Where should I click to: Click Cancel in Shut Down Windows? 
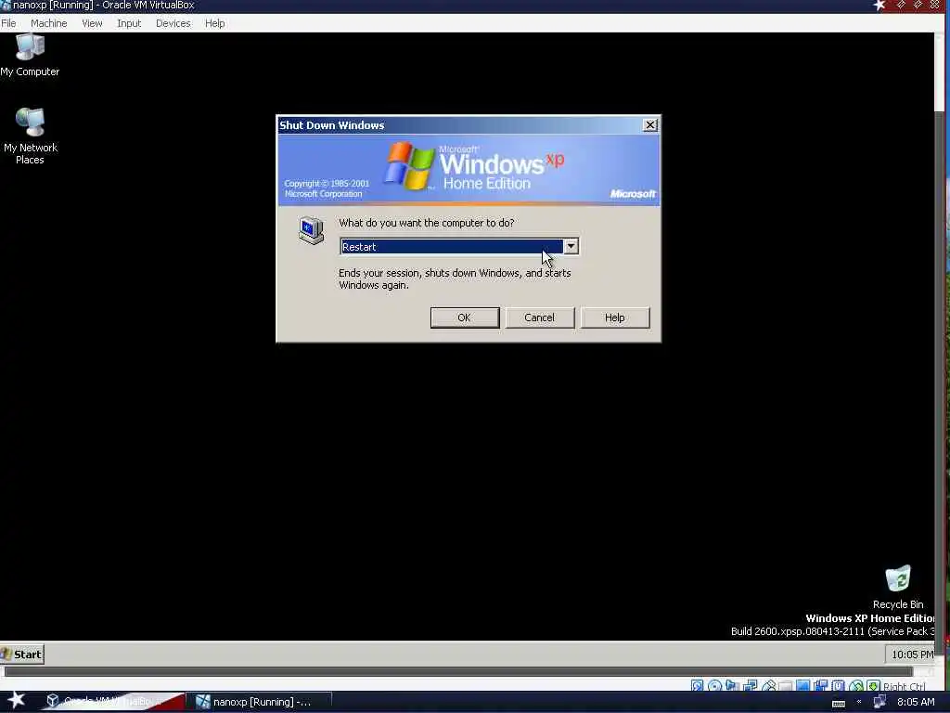click(x=539, y=318)
